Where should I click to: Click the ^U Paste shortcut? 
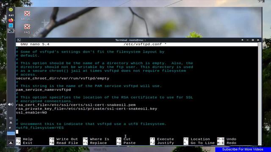[126, 143]
